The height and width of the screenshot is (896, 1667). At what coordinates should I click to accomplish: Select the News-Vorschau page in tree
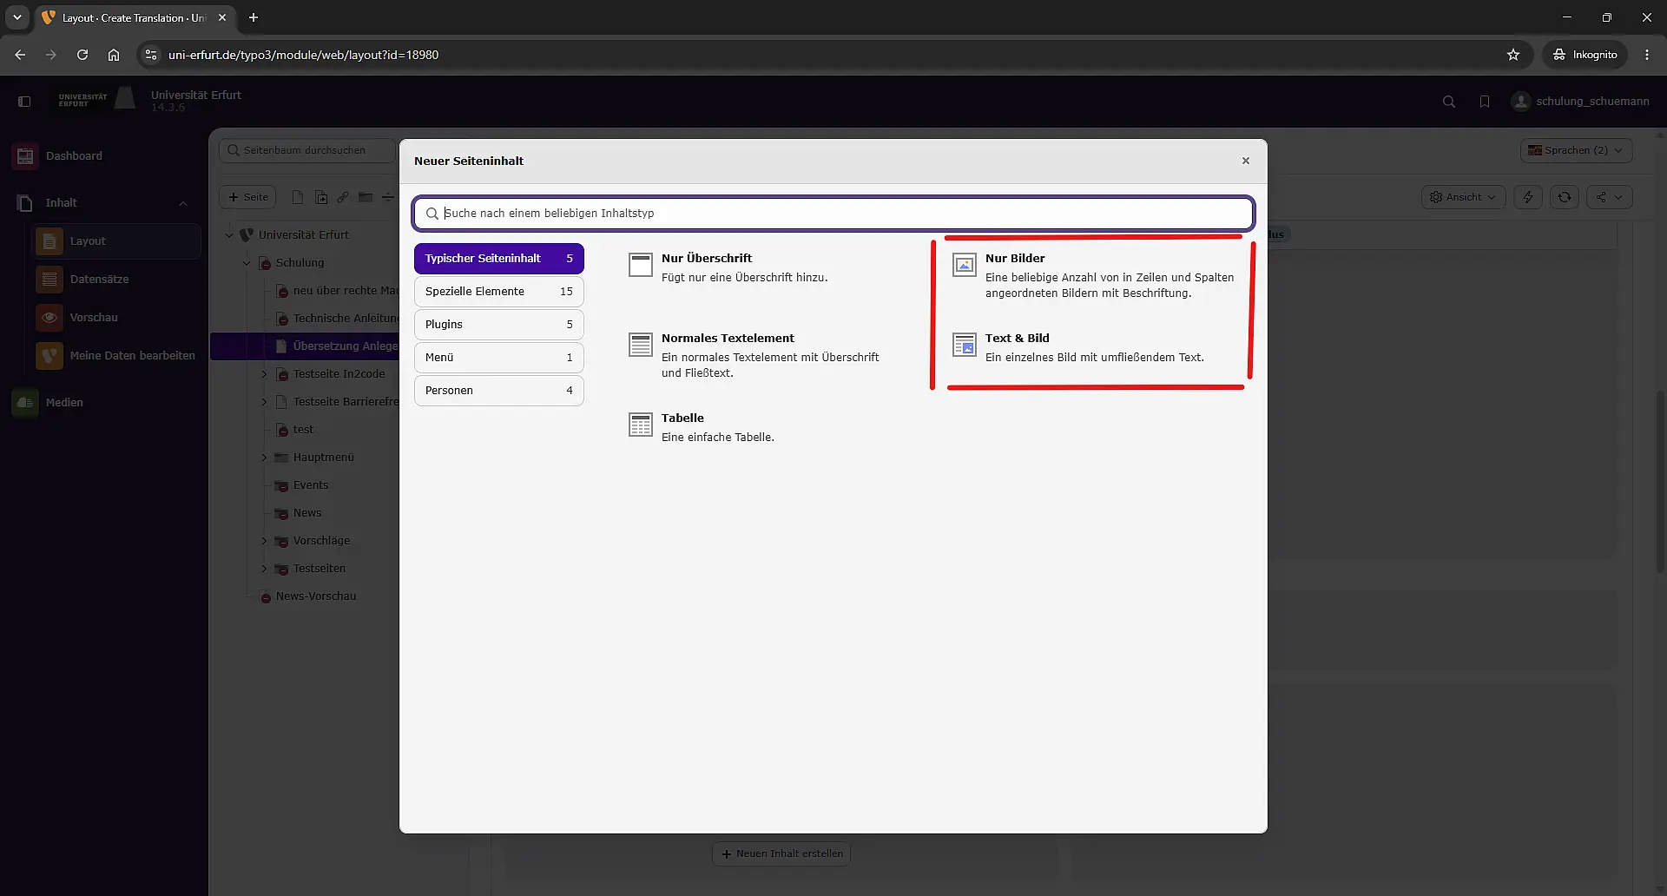pyautogui.click(x=316, y=596)
